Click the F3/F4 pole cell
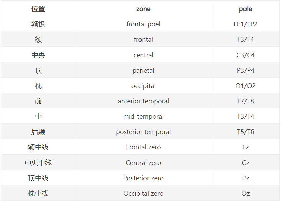 coord(245,39)
